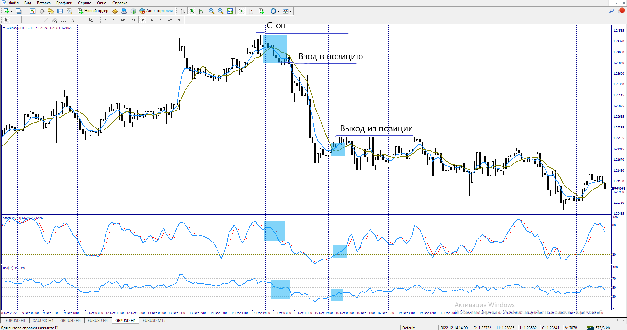
Task: Switch chart to candlesticks type
Action: click(192, 11)
